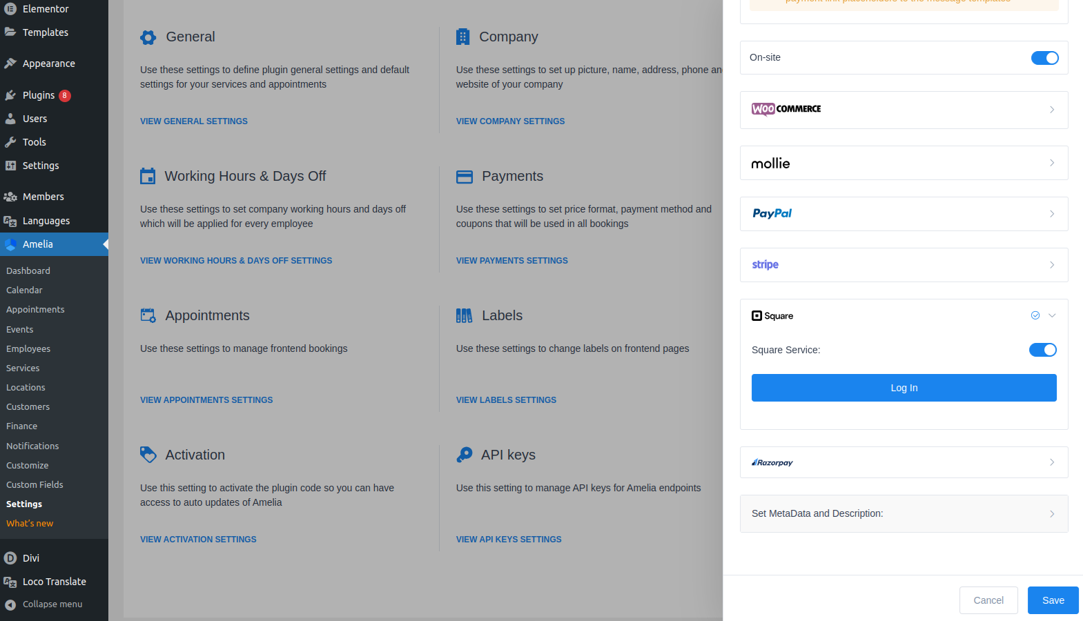Click the Square Log In button

tap(904, 388)
